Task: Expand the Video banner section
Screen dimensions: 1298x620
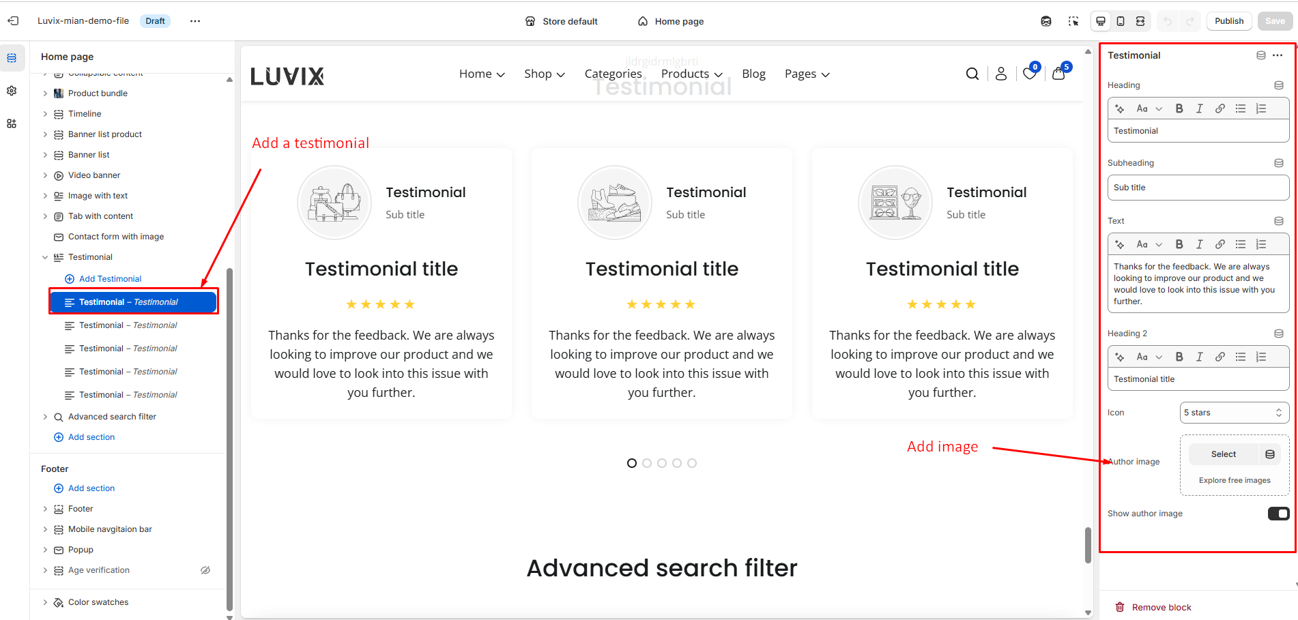Action: coord(45,175)
